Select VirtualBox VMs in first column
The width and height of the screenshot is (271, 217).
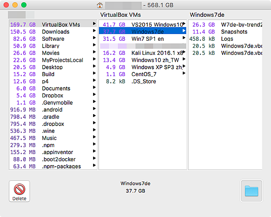[x=53, y=24]
